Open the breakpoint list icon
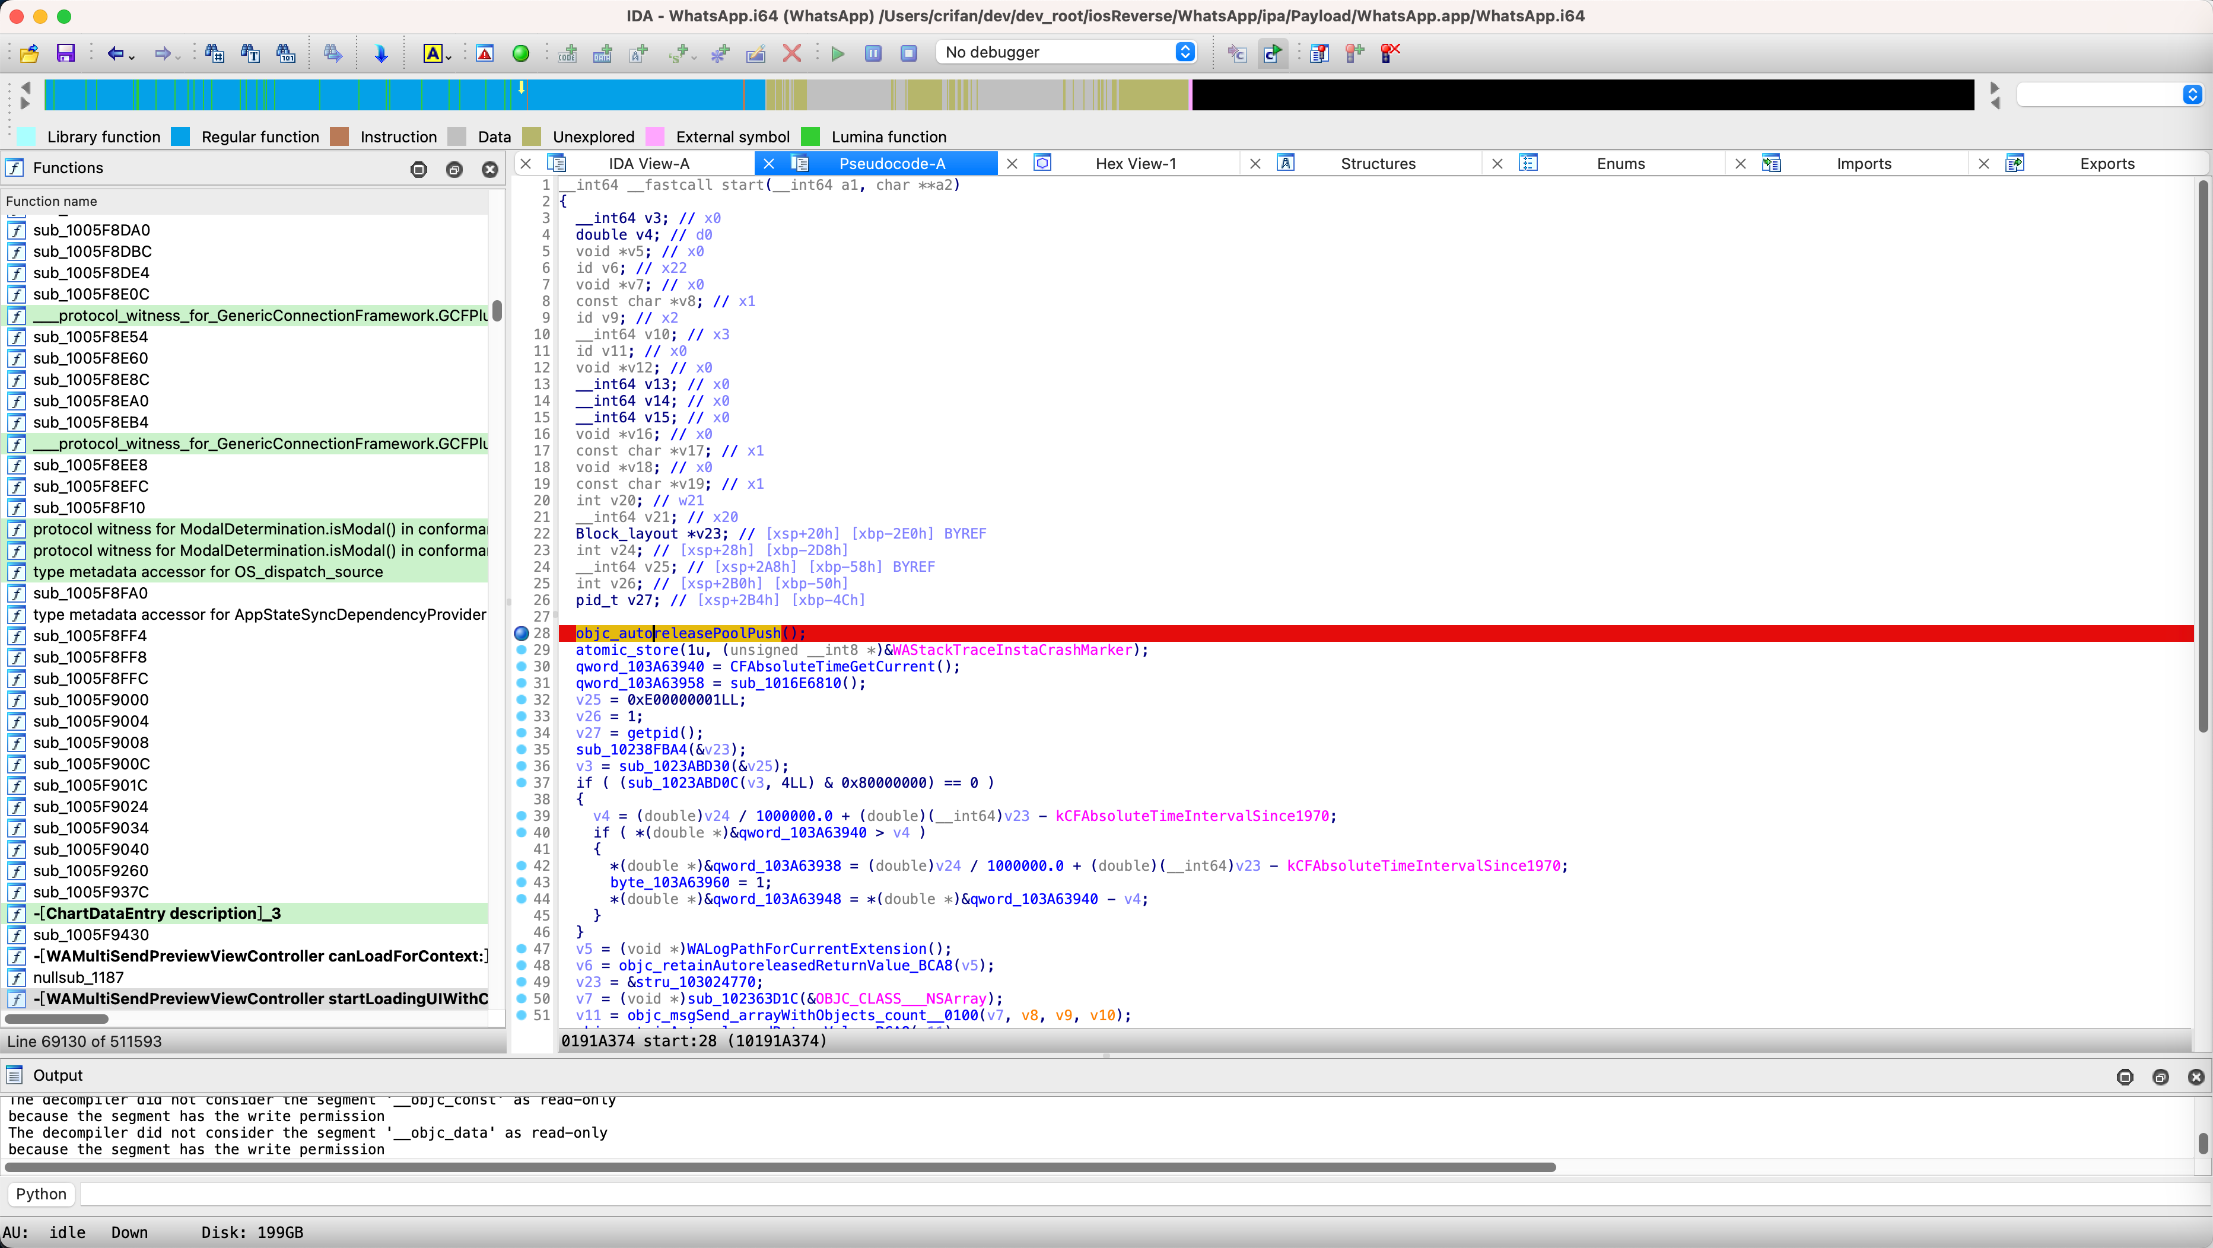 click(x=1319, y=53)
